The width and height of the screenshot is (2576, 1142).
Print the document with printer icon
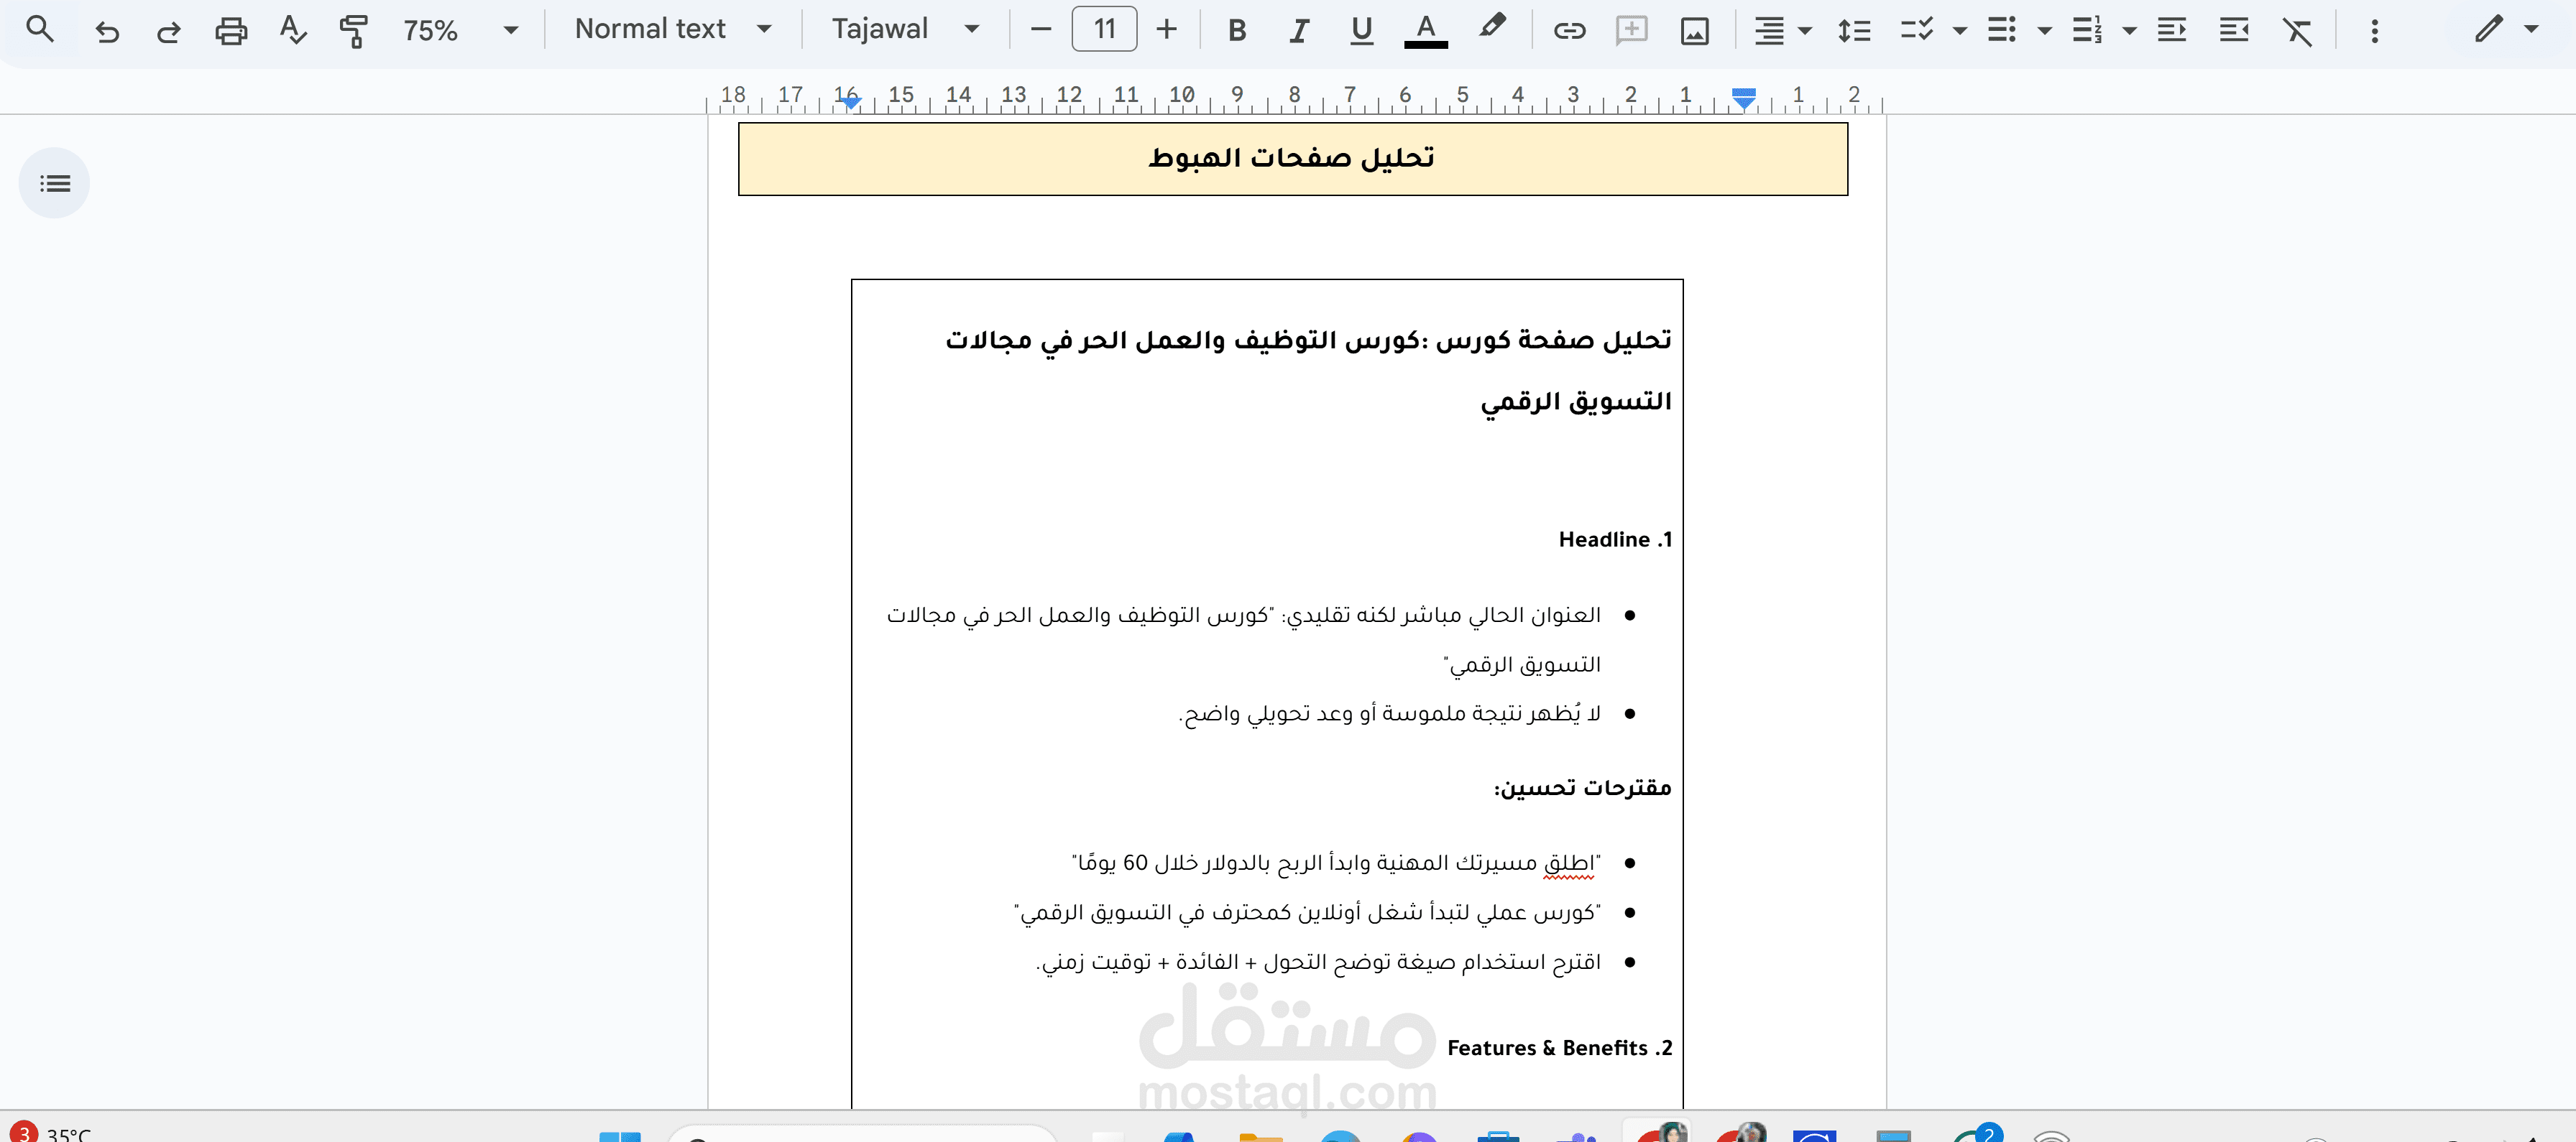pos(231,31)
